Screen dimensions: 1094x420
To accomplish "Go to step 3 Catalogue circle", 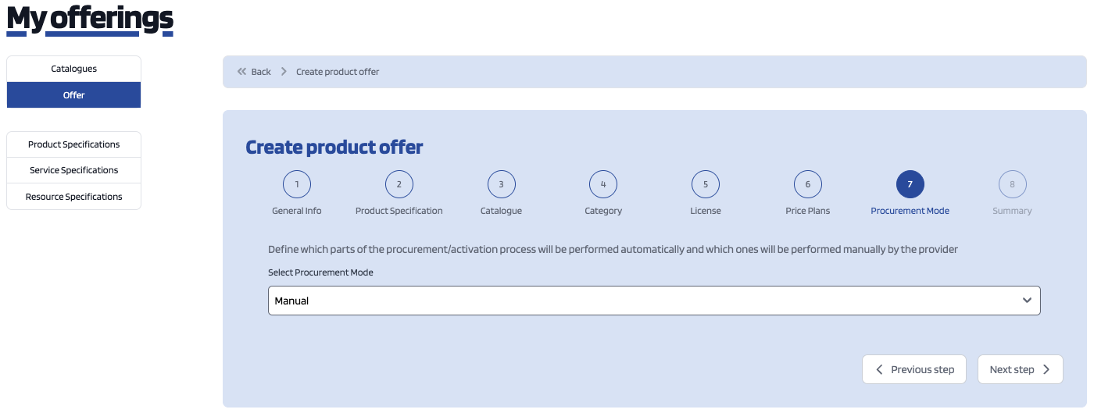I will click(x=501, y=185).
